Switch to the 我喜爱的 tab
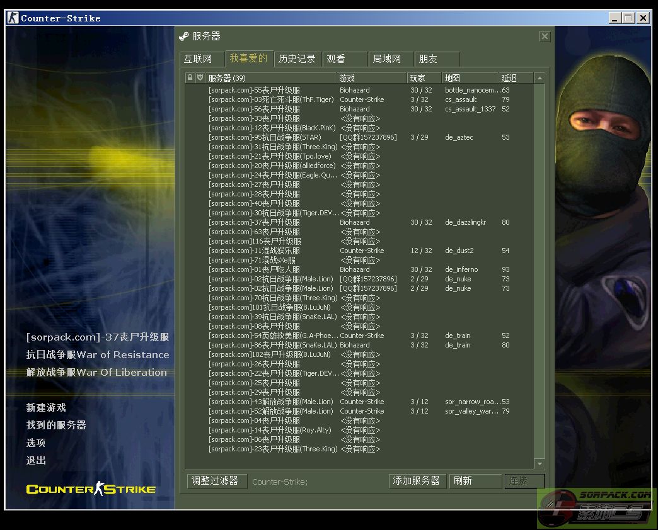The height and width of the screenshot is (530, 658). coord(249,59)
